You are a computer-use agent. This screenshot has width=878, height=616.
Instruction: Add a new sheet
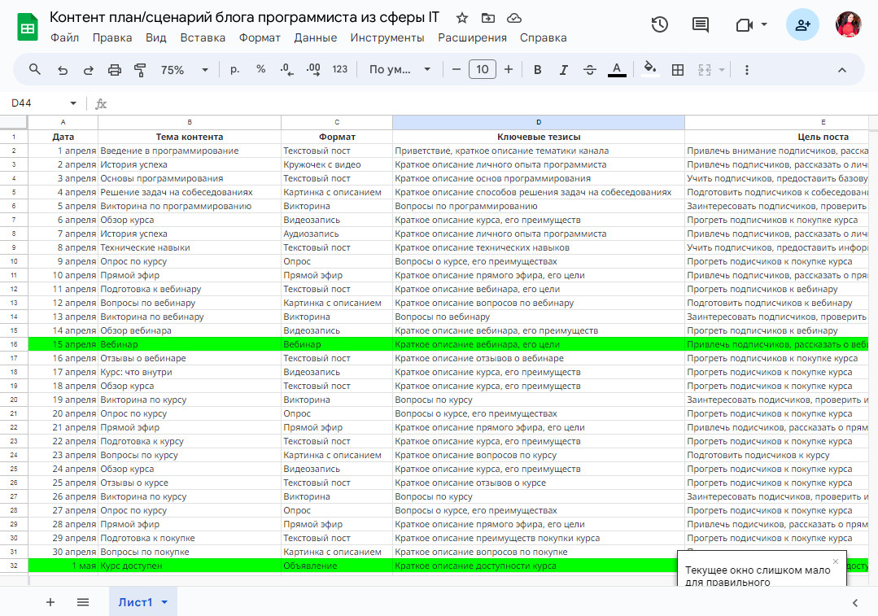click(x=50, y=602)
